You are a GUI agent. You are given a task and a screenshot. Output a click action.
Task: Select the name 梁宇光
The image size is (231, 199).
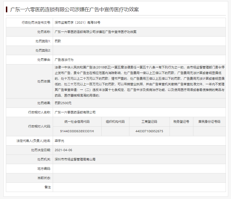pos(60,141)
